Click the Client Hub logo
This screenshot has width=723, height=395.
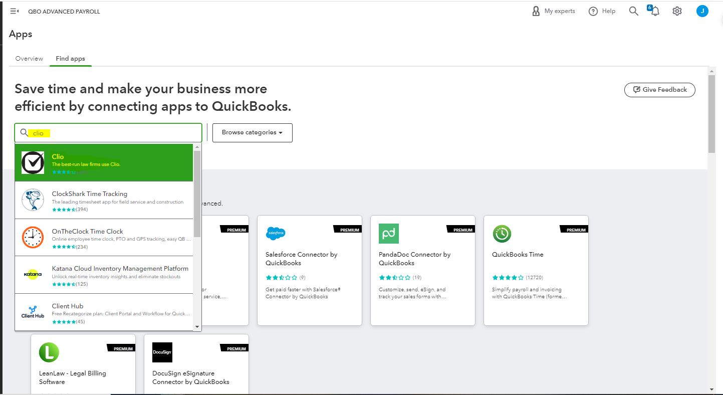(x=33, y=312)
